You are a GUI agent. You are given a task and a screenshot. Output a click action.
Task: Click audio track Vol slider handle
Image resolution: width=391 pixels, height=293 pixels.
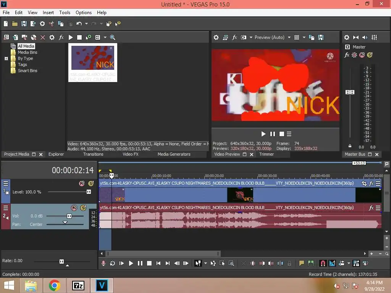pyautogui.click(x=69, y=216)
